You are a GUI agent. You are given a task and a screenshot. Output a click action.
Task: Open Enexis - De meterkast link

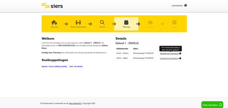click(76, 67)
